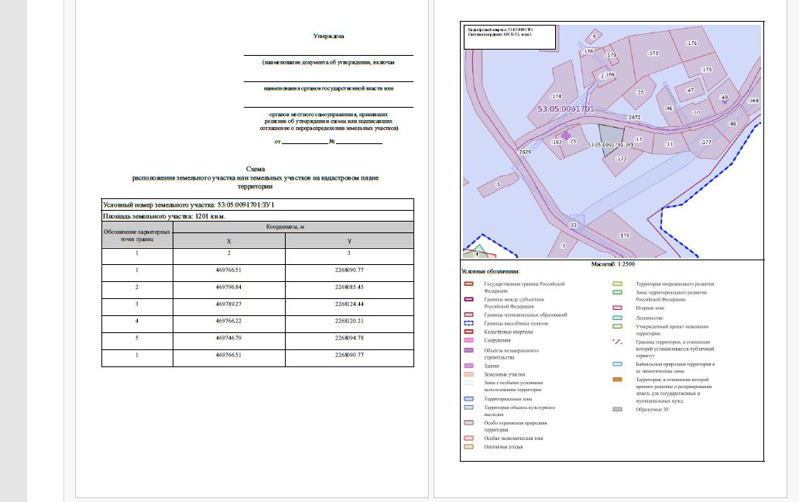Select the "Обозначение характерных точек границ" header
This screenshot has height=502, width=799.
[137, 235]
